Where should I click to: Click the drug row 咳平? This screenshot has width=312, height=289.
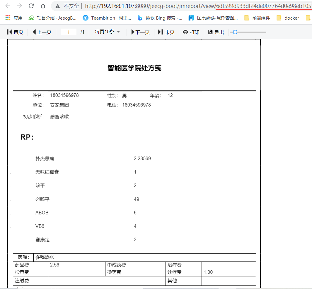[40, 185]
